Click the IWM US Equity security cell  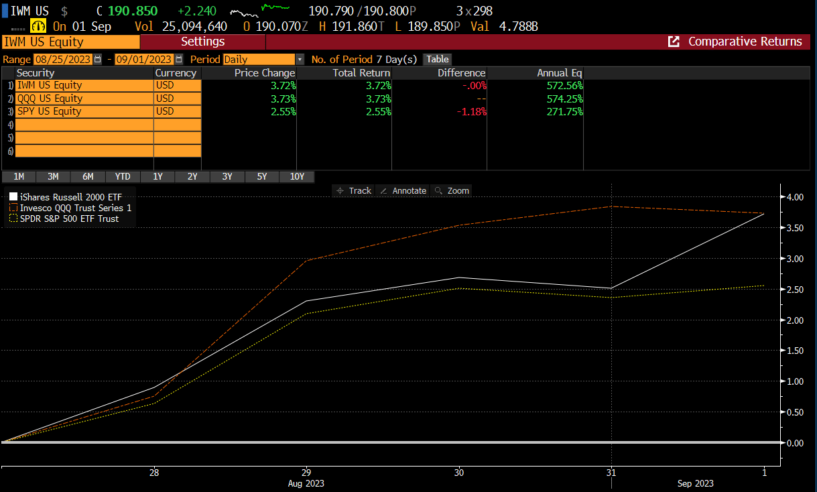84,86
